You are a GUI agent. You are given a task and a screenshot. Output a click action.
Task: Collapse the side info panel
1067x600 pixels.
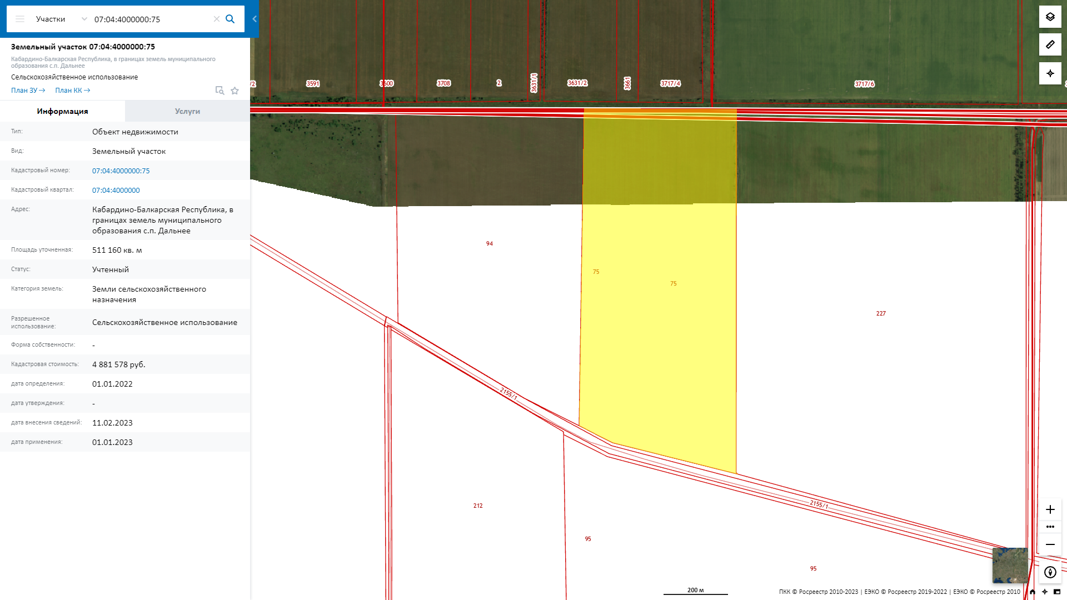pos(255,19)
